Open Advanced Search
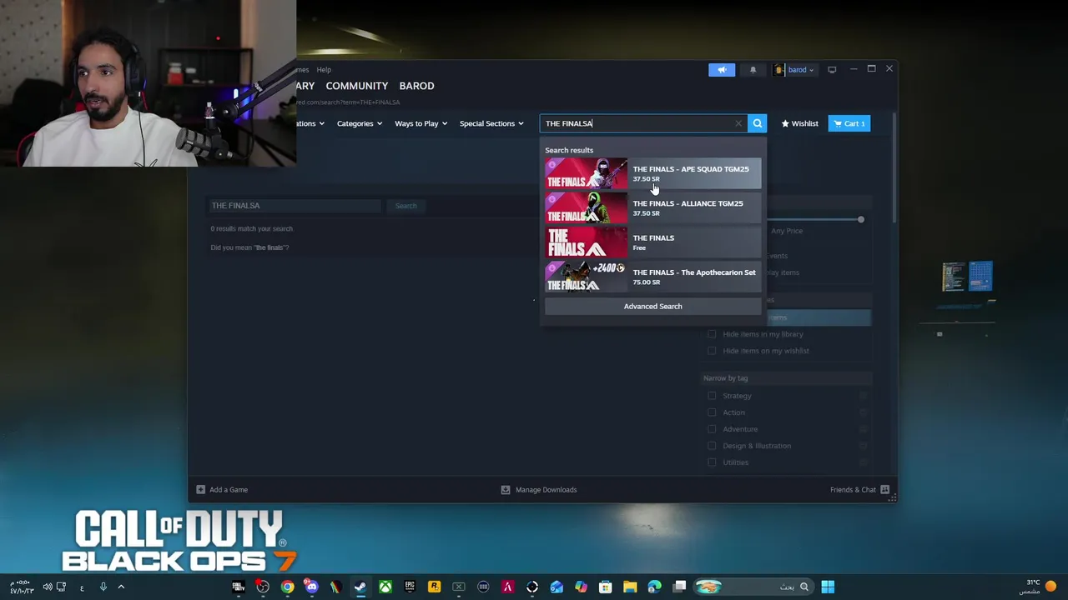The image size is (1068, 600). 652,306
